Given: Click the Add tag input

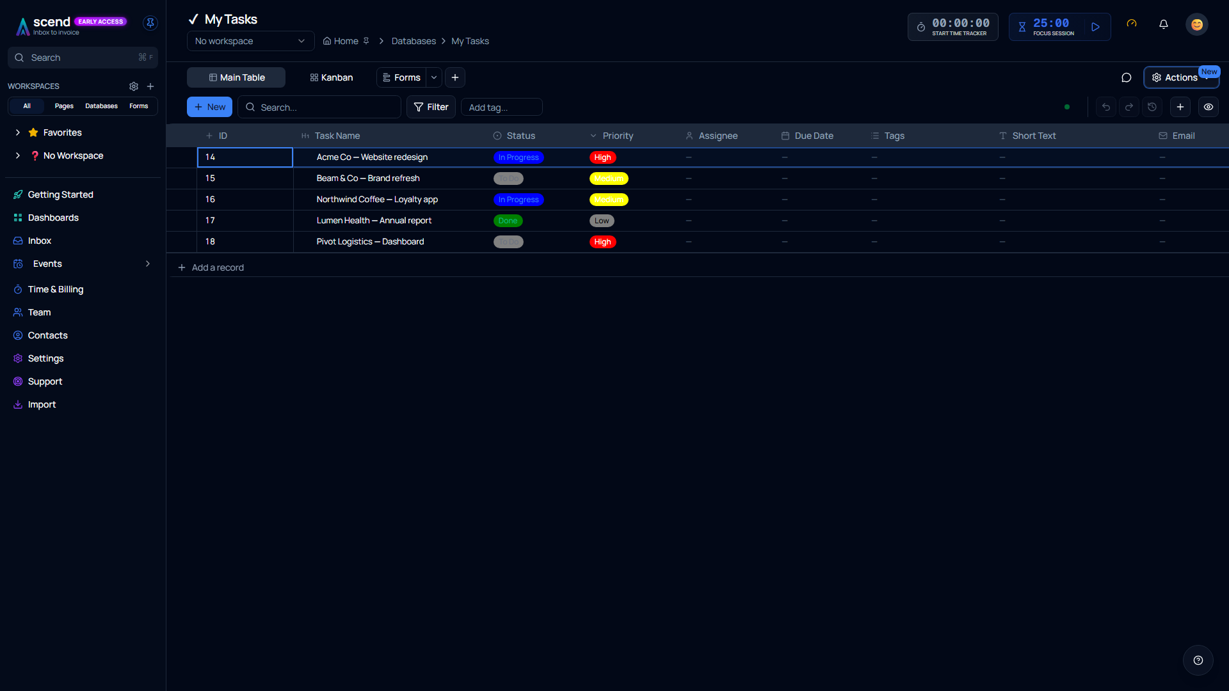Looking at the screenshot, I should point(501,107).
